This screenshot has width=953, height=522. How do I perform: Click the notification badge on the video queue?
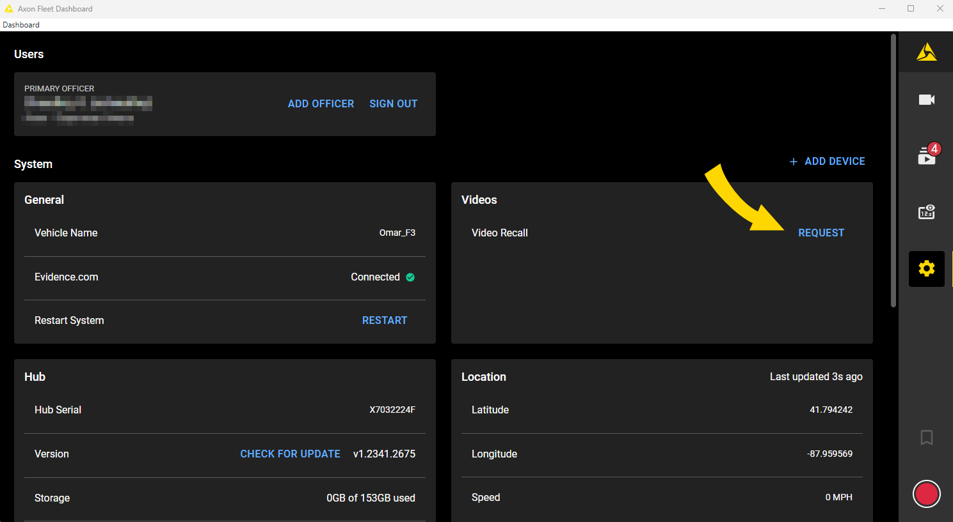point(934,148)
